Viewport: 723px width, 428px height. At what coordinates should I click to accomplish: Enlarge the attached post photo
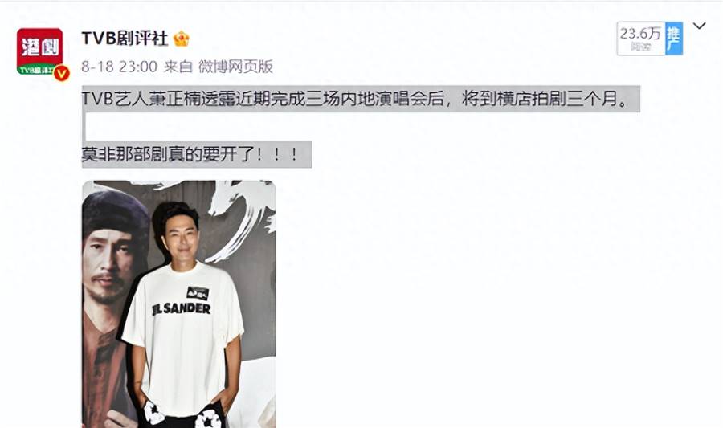coord(179,304)
